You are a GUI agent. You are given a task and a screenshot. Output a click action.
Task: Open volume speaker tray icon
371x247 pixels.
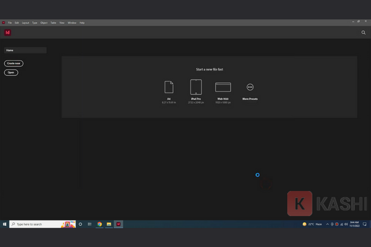tap(346, 224)
